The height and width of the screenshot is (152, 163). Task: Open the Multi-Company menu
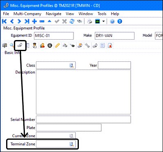coord(27,14)
